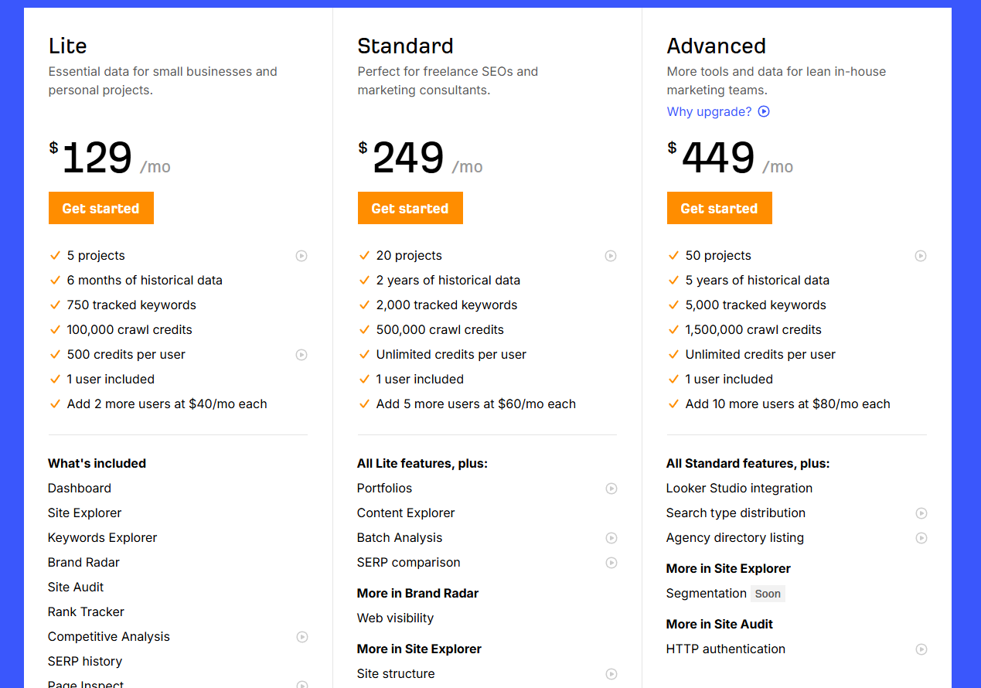Open the video icon beside "20 projects" in Standard
The height and width of the screenshot is (688, 981).
[611, 256]
